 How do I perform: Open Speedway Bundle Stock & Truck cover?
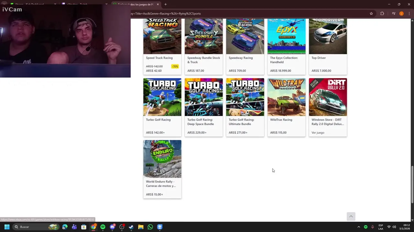point(204,36)
